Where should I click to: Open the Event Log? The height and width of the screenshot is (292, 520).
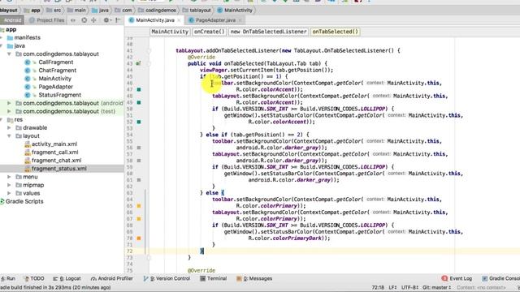coord(457,278)
